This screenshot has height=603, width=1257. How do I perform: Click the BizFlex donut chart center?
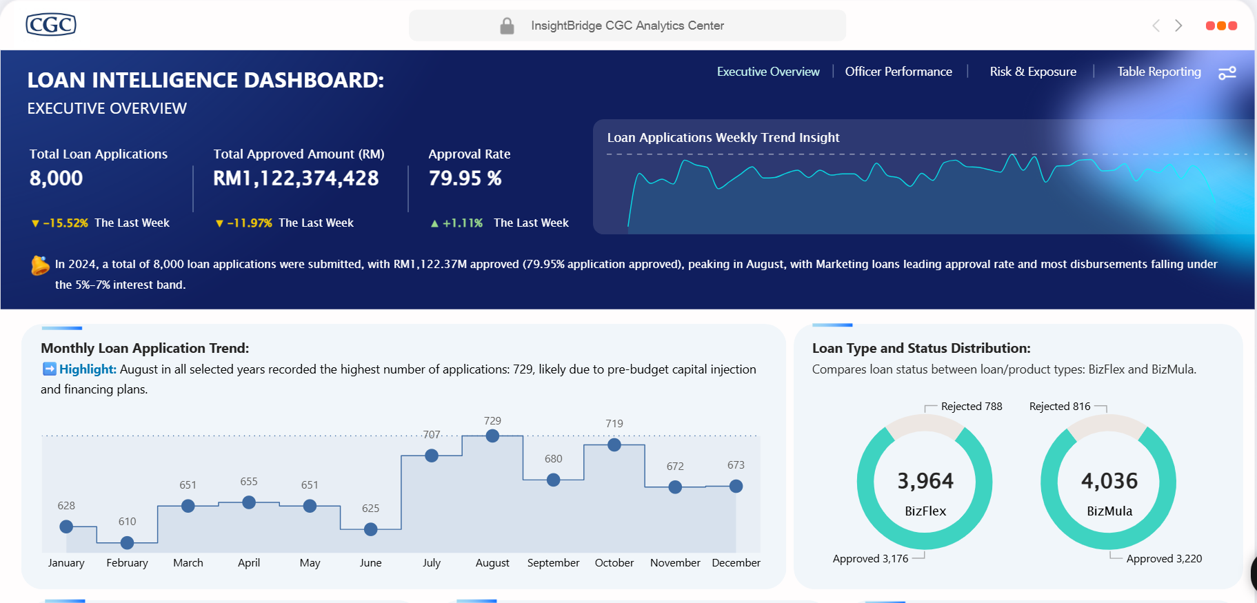[x=925, y=482]
